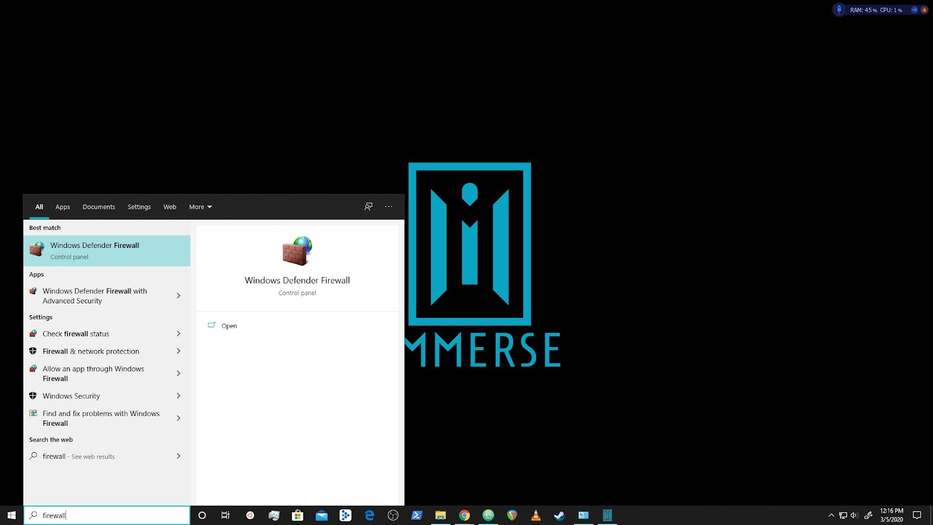Open Microsoft Store from taskbar
The height and width of the screenshot is (525, 933).
coord(298,515)
